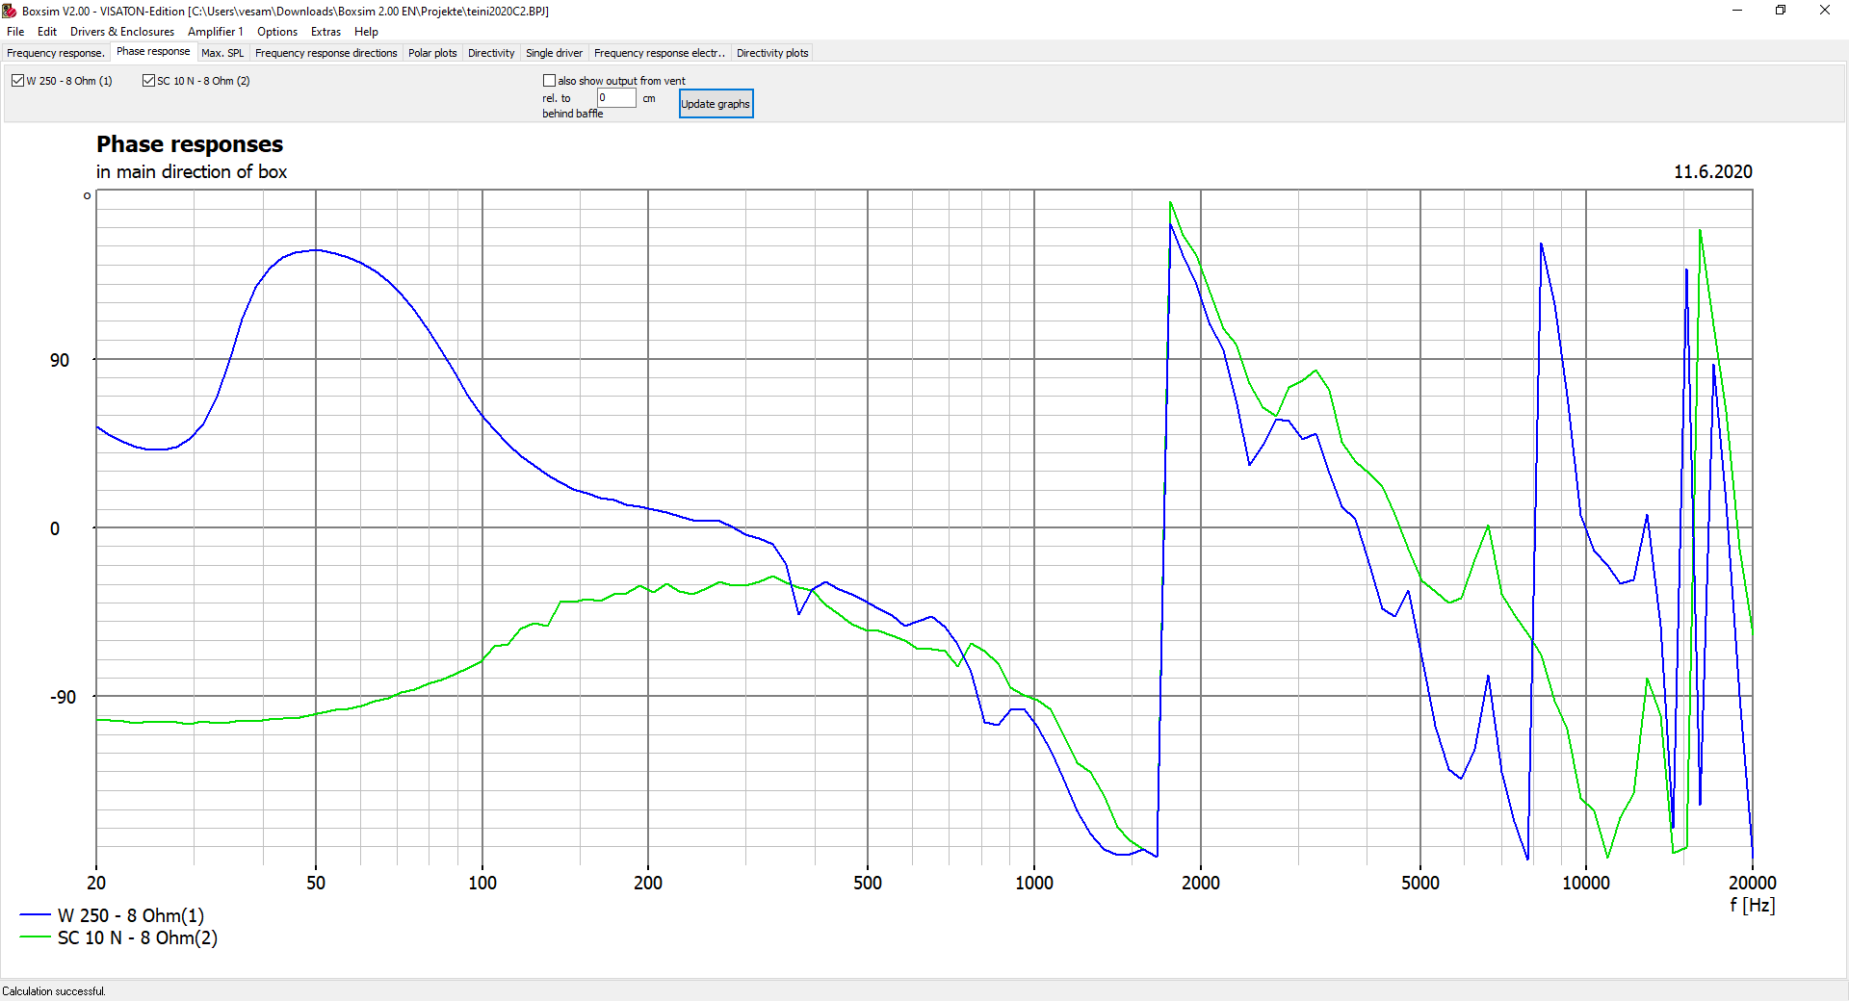Click the green SC 10 N - 8 Ohm(2) legend entry
The height and width of the screenshot is (1001, 1849).
[118, 937]
